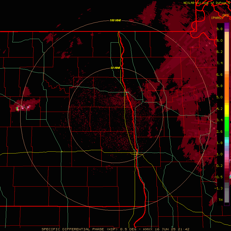This screenshot has width=231, height=231.
Task: Click the 1.0 value on color scale
Action: (219, 154)
